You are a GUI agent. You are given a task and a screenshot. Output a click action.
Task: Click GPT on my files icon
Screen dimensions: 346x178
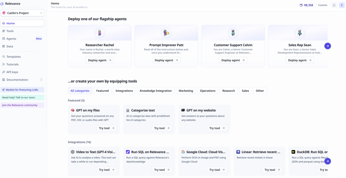click(x=73, y=110)
